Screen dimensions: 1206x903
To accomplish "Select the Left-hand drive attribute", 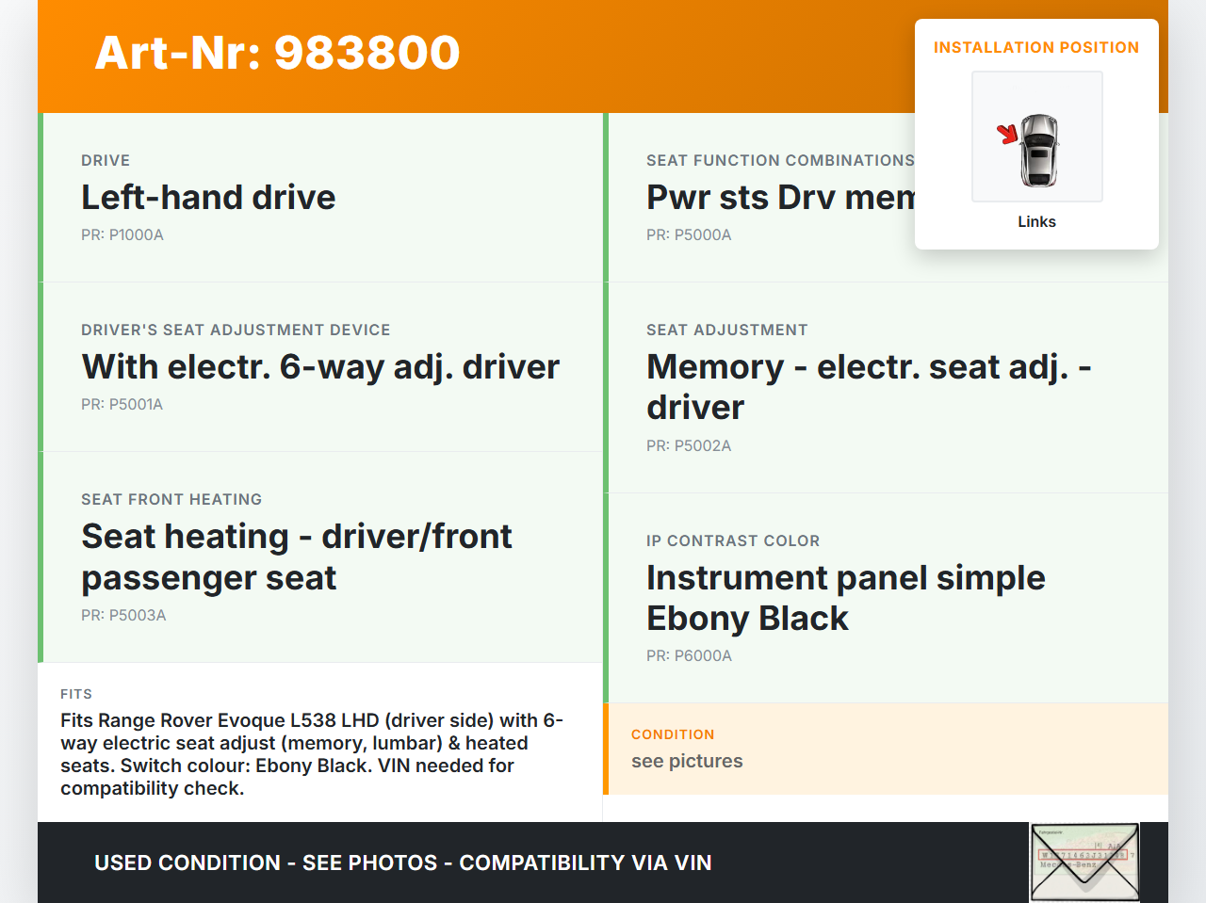I will [x=208, y=198].
